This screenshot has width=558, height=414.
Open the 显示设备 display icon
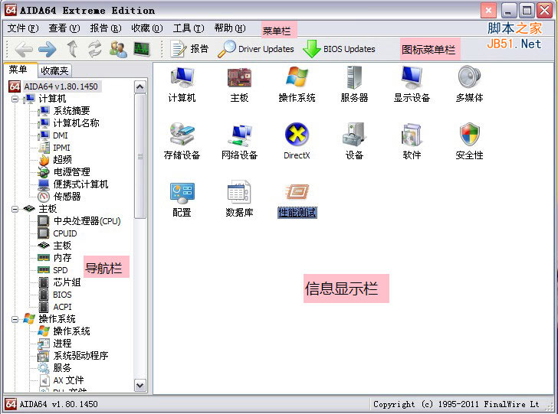point(412,85)
